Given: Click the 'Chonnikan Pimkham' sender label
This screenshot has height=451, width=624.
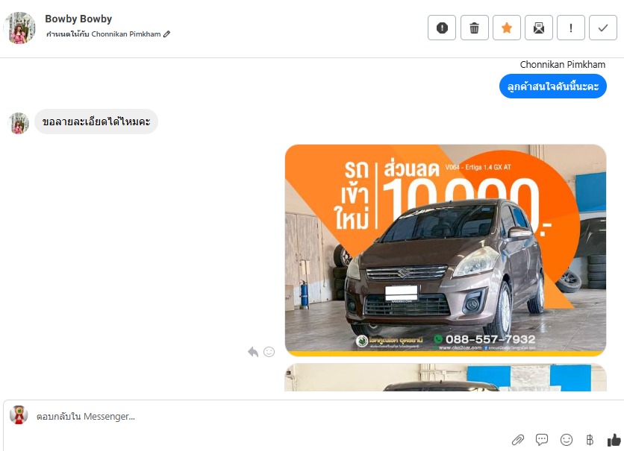Looking at the screenshot, I should [x=562, y=64].
